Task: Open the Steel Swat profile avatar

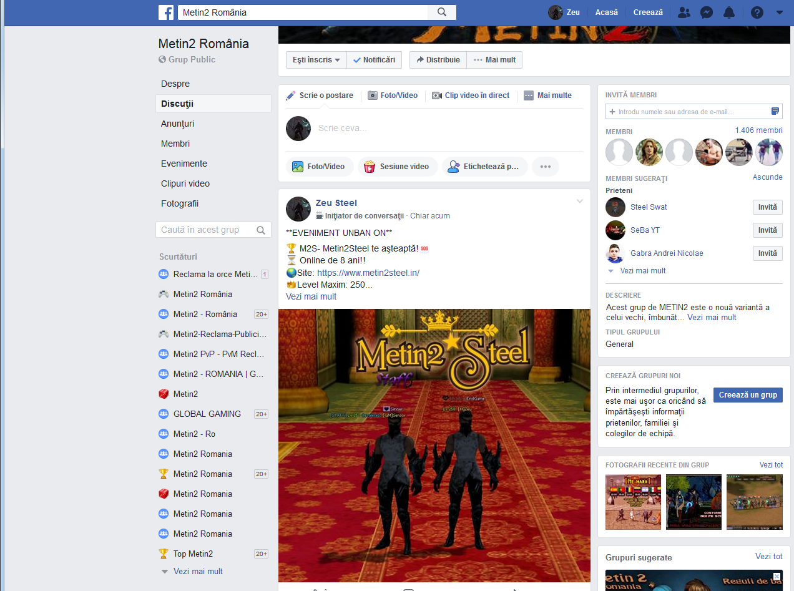Action: point(615,207)
